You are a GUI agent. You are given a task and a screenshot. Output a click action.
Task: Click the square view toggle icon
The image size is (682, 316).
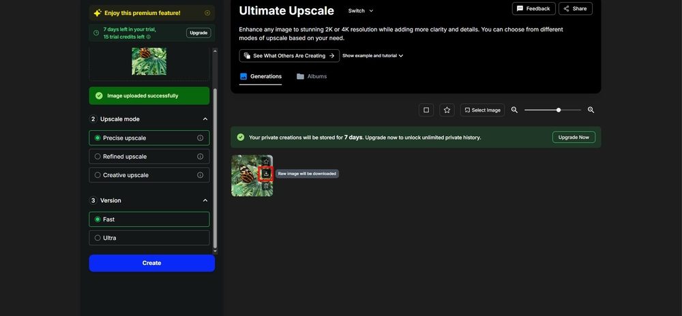click(426, 110)
